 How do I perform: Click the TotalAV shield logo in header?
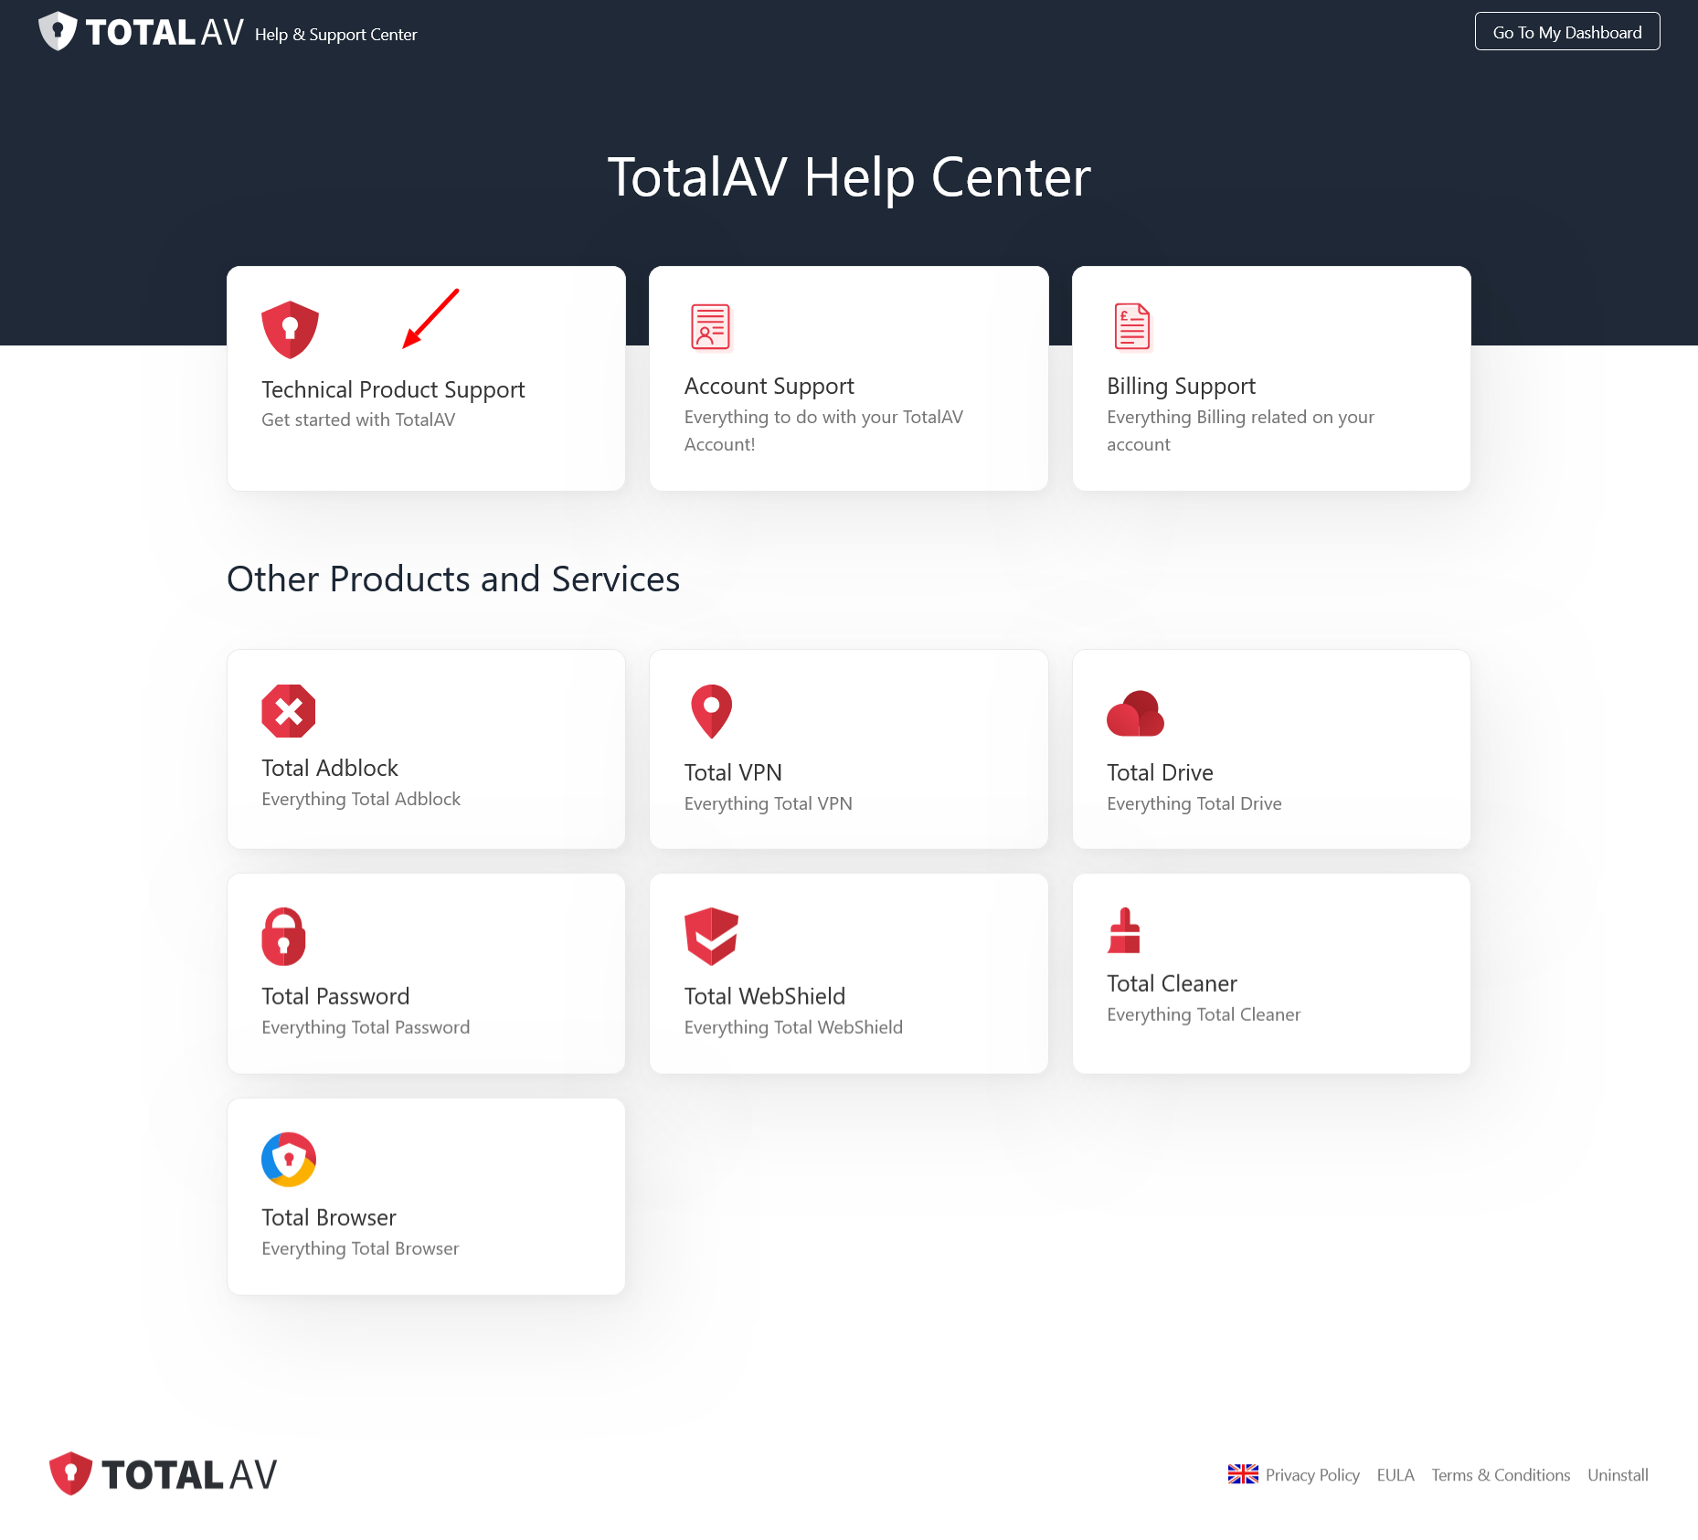click(x=58, y=31)
